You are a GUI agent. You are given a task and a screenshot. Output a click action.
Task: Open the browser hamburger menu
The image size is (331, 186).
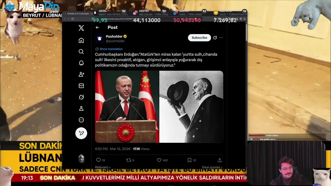click(245, 19)
